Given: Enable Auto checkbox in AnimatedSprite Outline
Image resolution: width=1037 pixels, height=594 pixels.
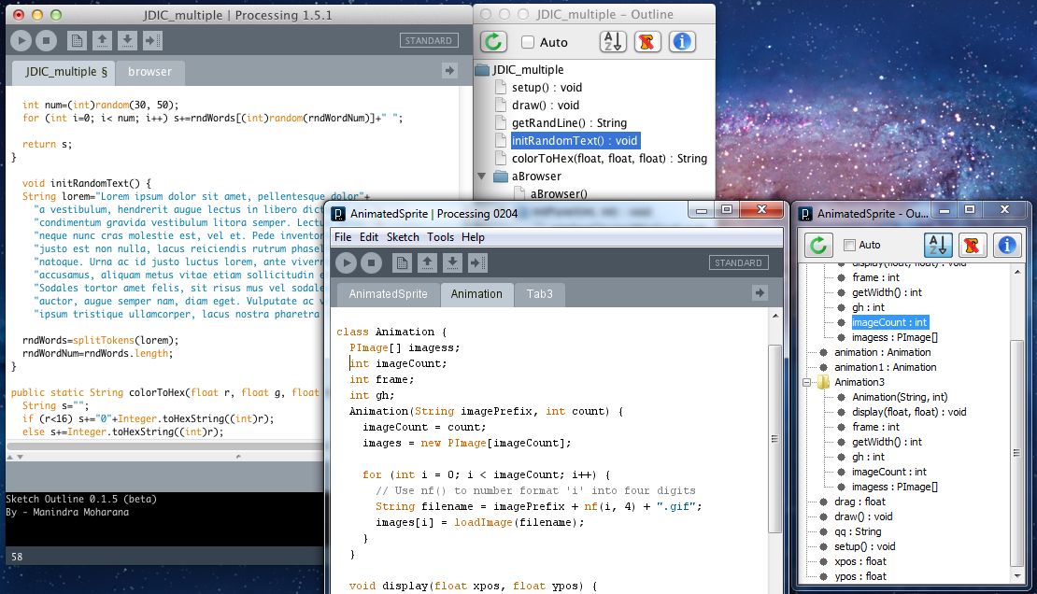Looking at the screenshot, I should 850,245.
